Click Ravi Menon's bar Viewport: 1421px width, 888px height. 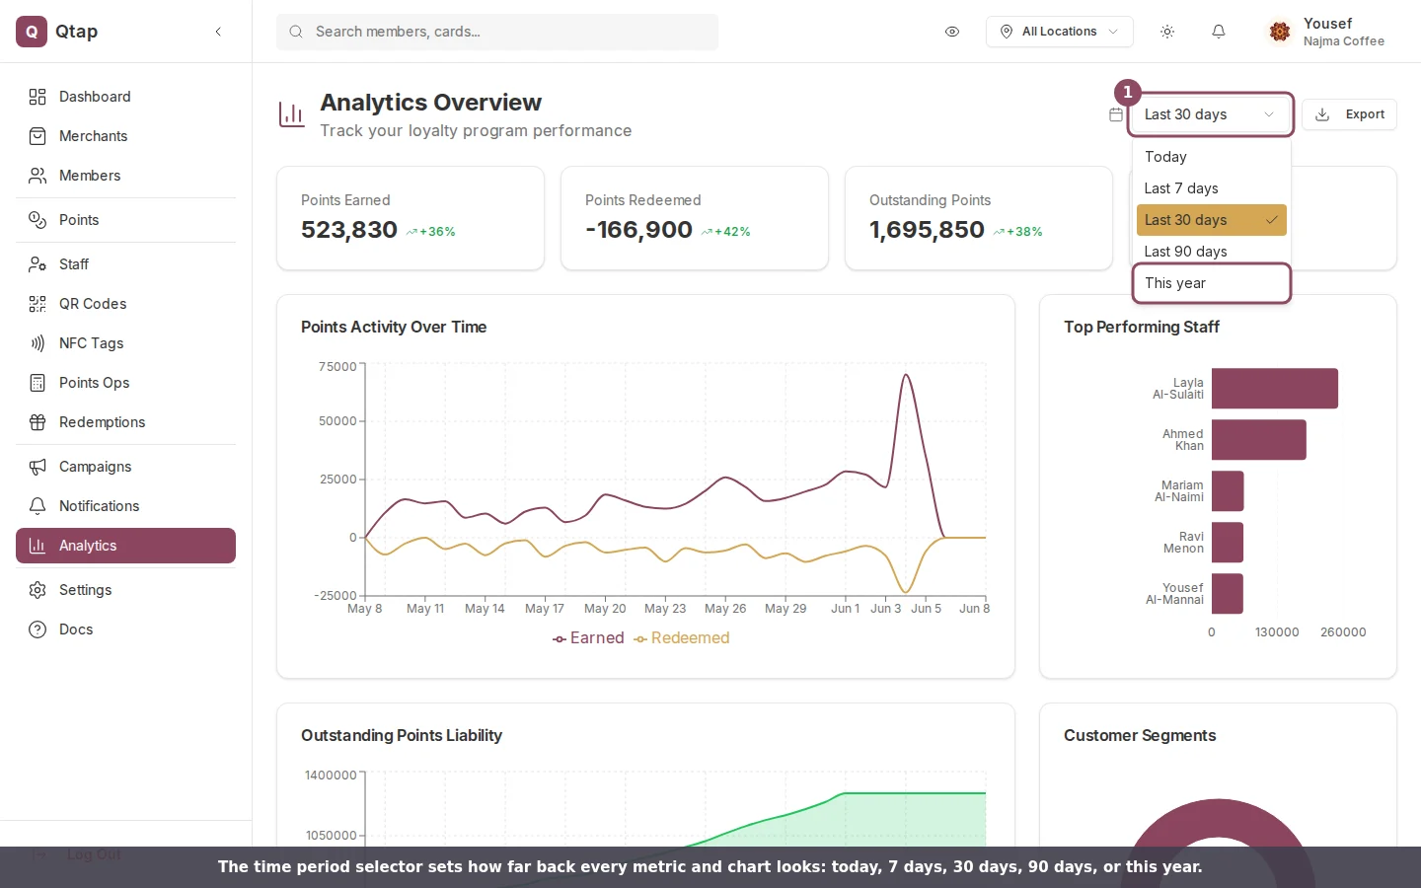[x=1228, y=543]
